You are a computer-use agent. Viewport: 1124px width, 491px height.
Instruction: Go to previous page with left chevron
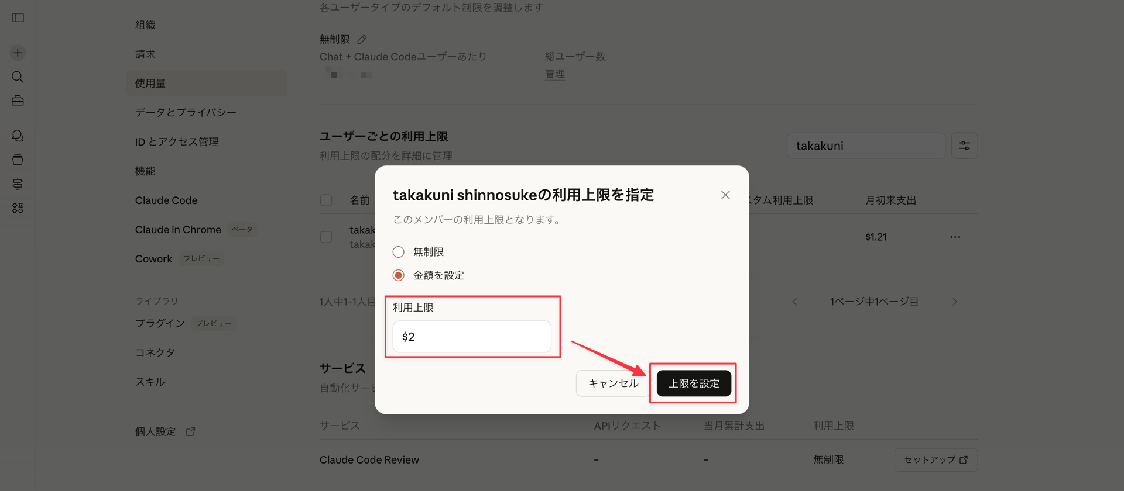click(x=794, y=302)
